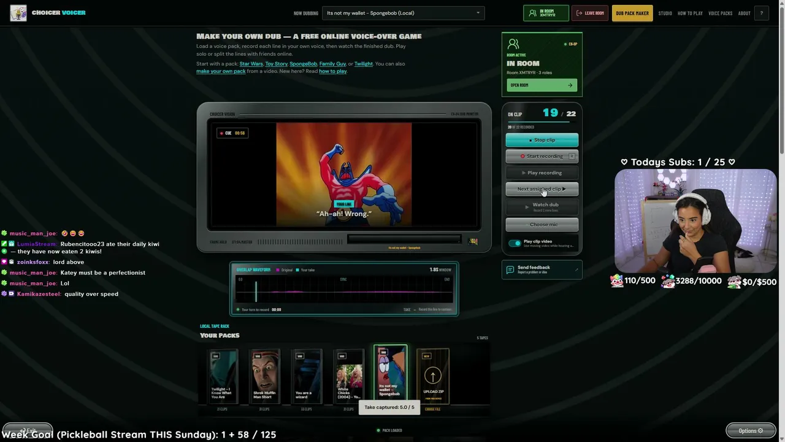
Task: Click the Play recording button
Action: coord(542,173)
